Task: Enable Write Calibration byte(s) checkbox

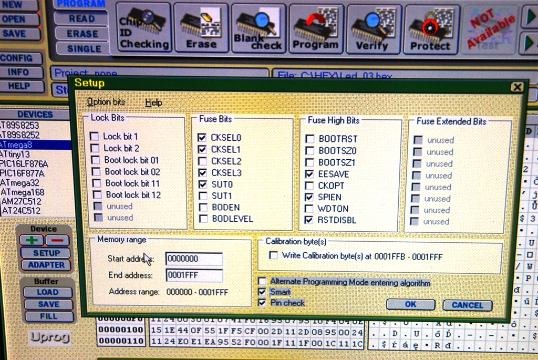Action: click(273, 255)
